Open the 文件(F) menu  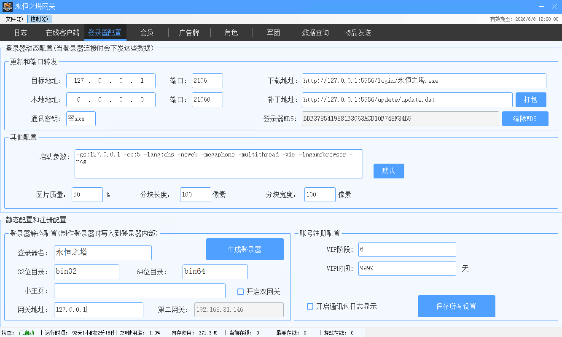click(x=14, y=19)
